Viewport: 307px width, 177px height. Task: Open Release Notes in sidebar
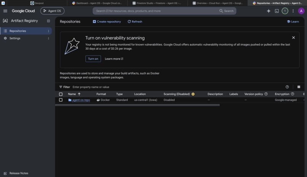19,173
